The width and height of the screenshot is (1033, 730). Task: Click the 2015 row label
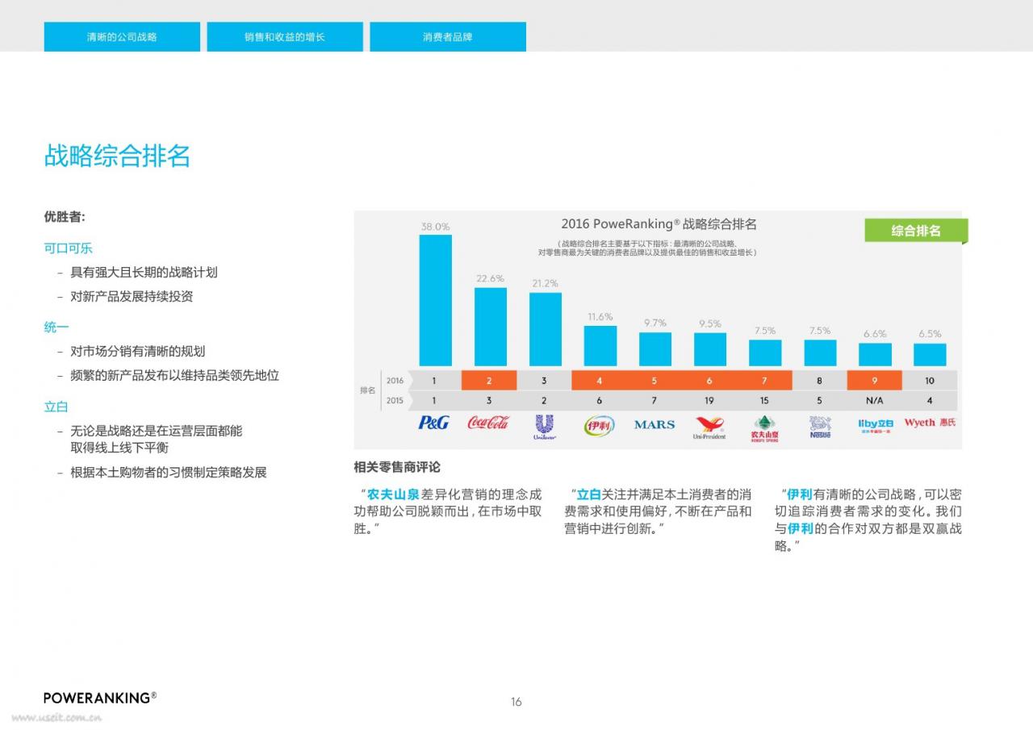(395, 400)
